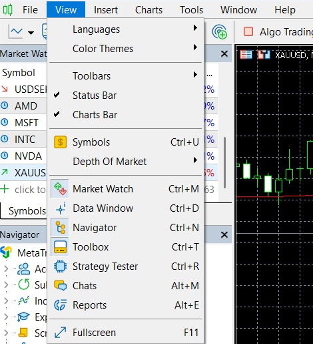The height and width of the screenshot is (344, 313).
Task: Open the Help menu
Action: [285, 10]
